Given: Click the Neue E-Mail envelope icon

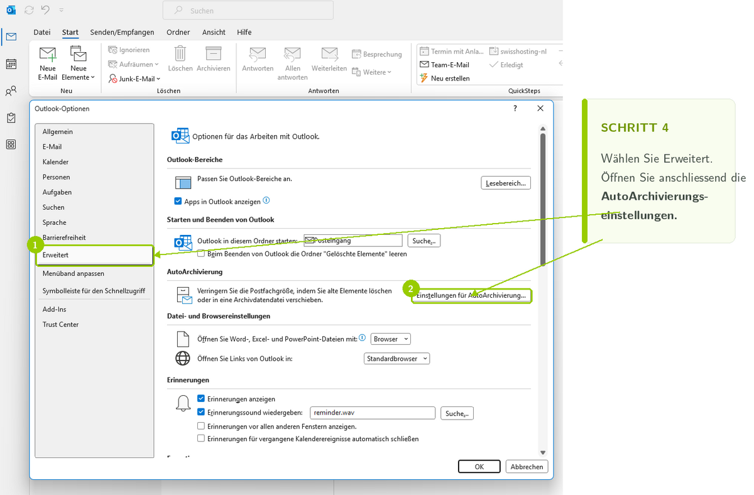Looking at the screenshot, I should [48, 54].
